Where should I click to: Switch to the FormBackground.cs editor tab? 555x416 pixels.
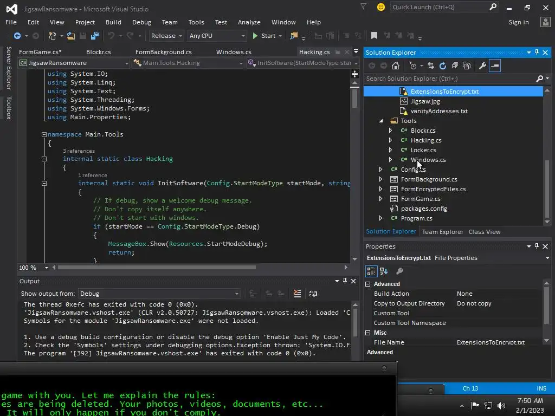click(x=164, y=52)
